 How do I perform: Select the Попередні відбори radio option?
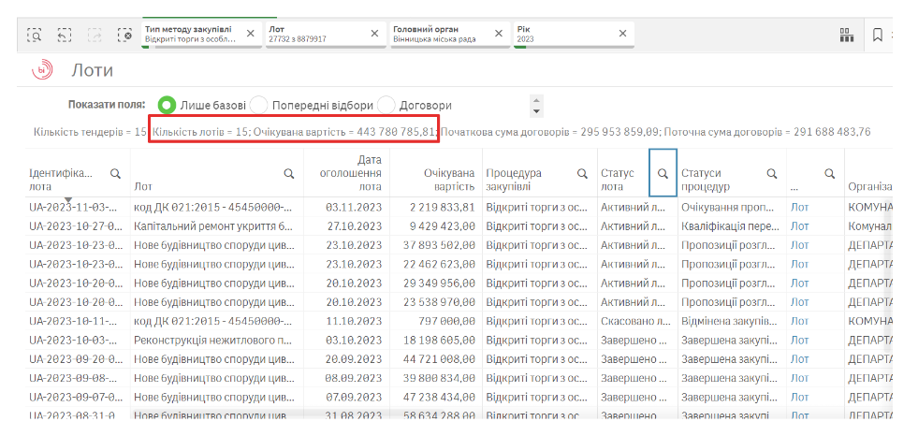259,106
